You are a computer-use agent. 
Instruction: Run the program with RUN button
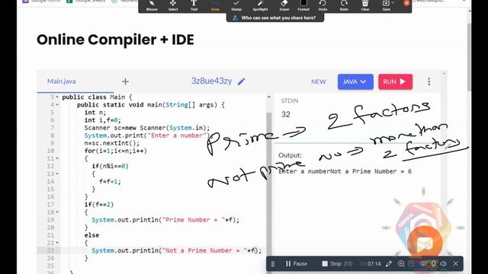click(395, 81)
